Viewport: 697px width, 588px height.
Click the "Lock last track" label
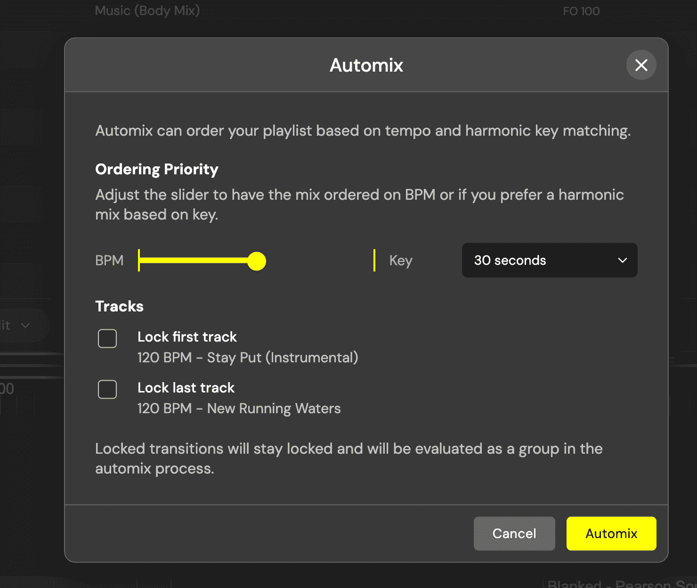point(186,388)
